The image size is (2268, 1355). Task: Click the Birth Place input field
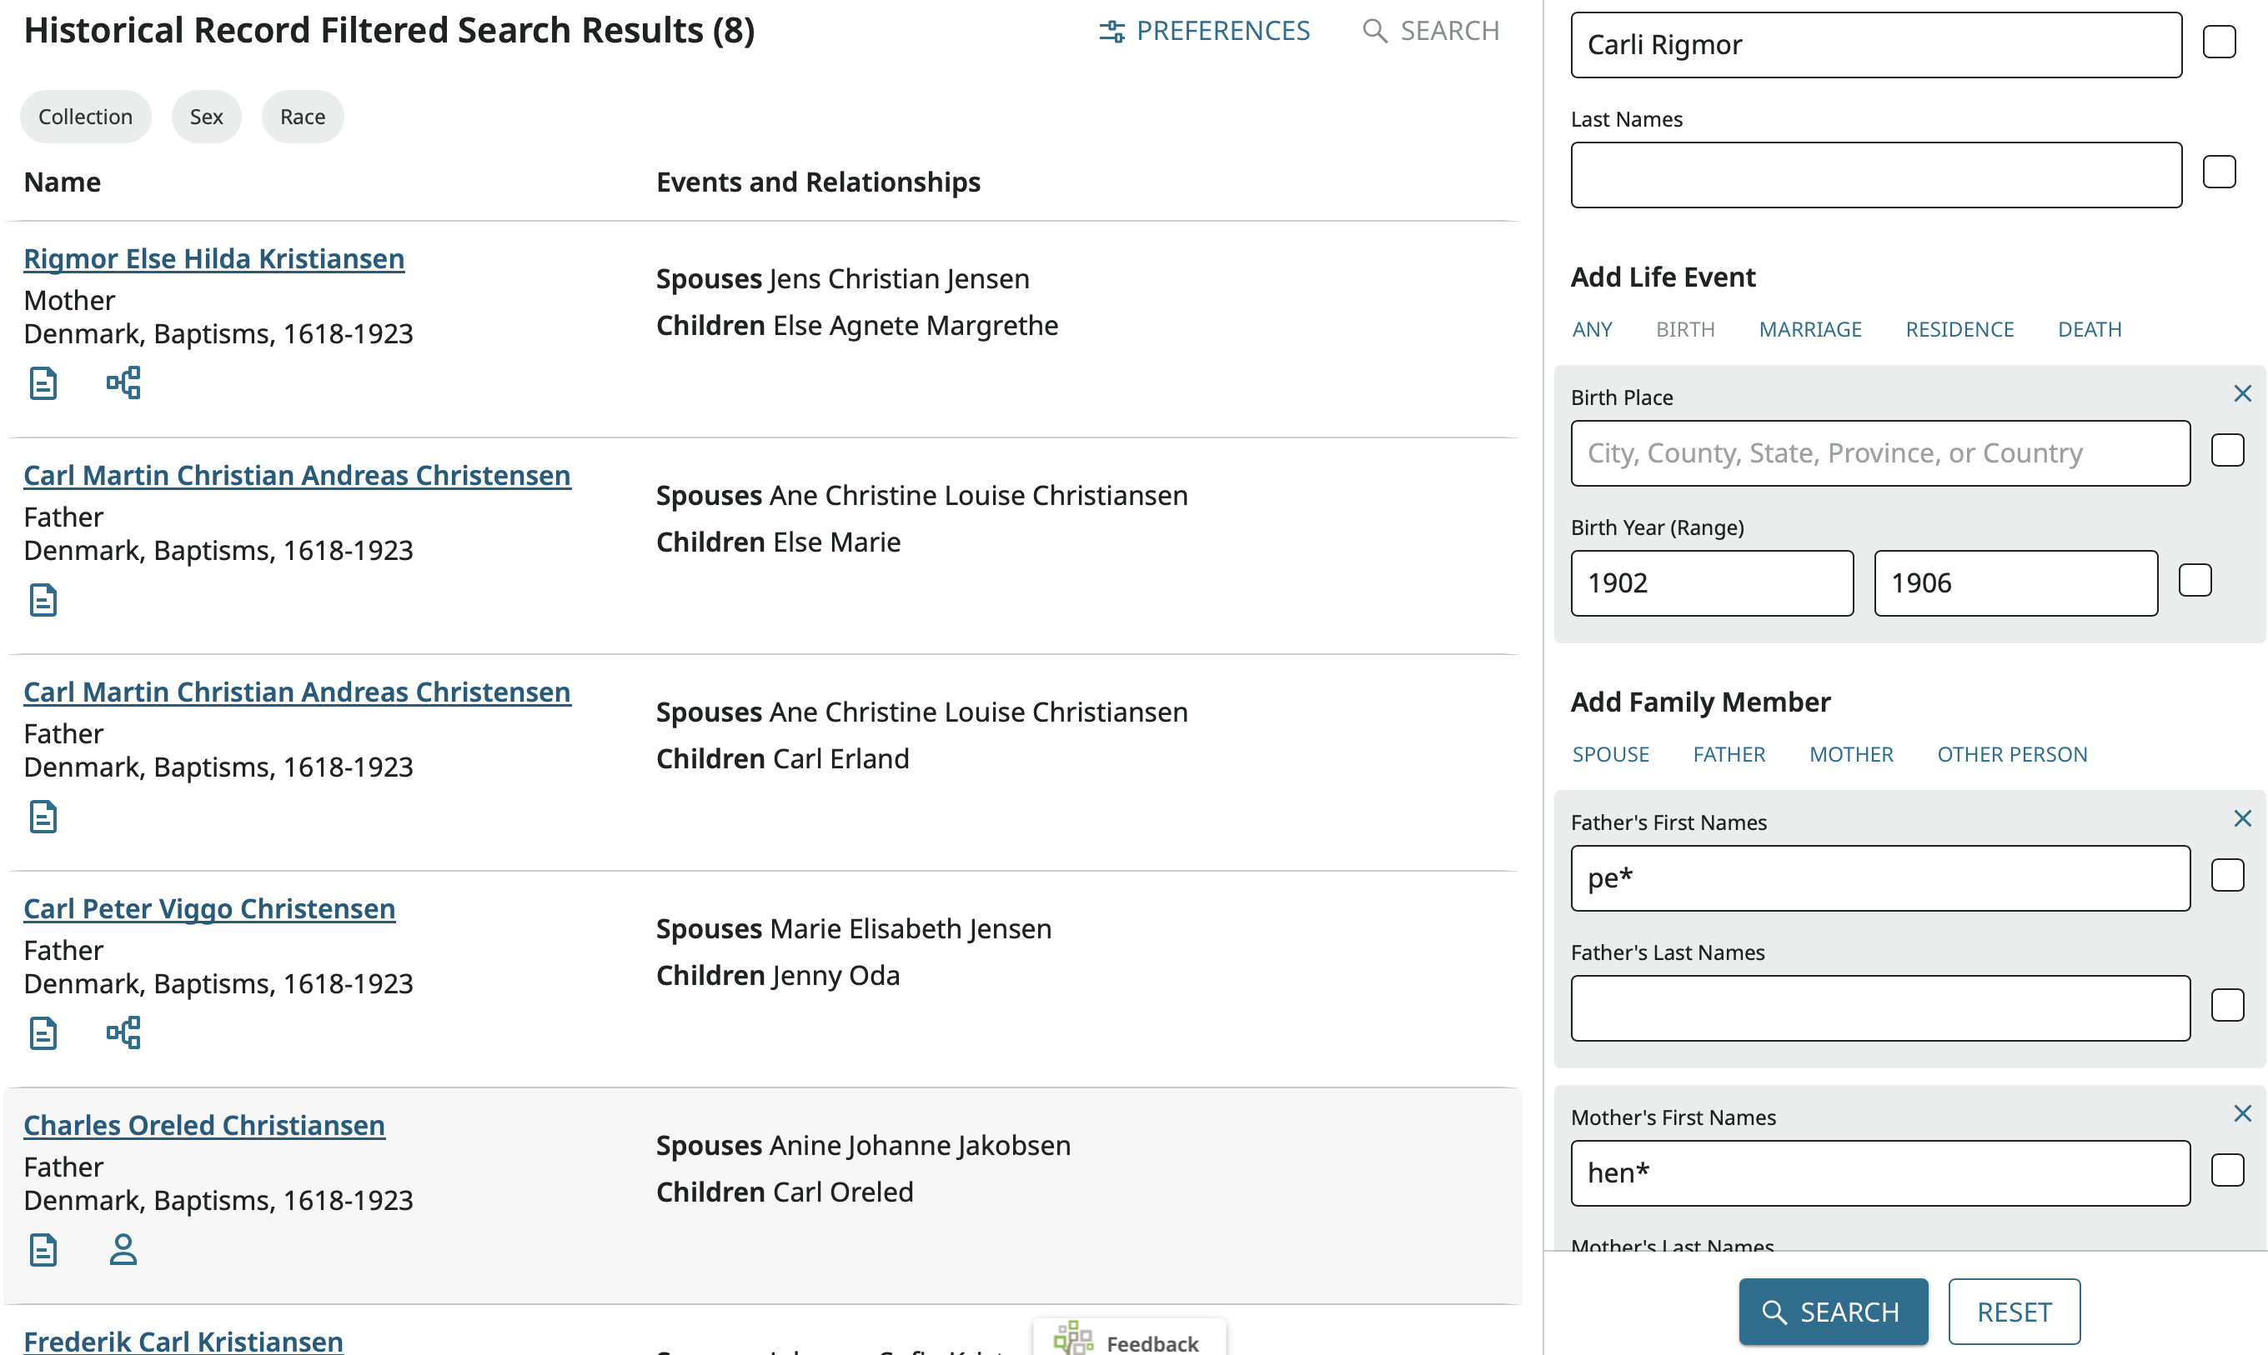tap(1879, 452)
